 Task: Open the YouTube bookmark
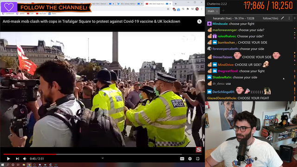pos(41,13)
